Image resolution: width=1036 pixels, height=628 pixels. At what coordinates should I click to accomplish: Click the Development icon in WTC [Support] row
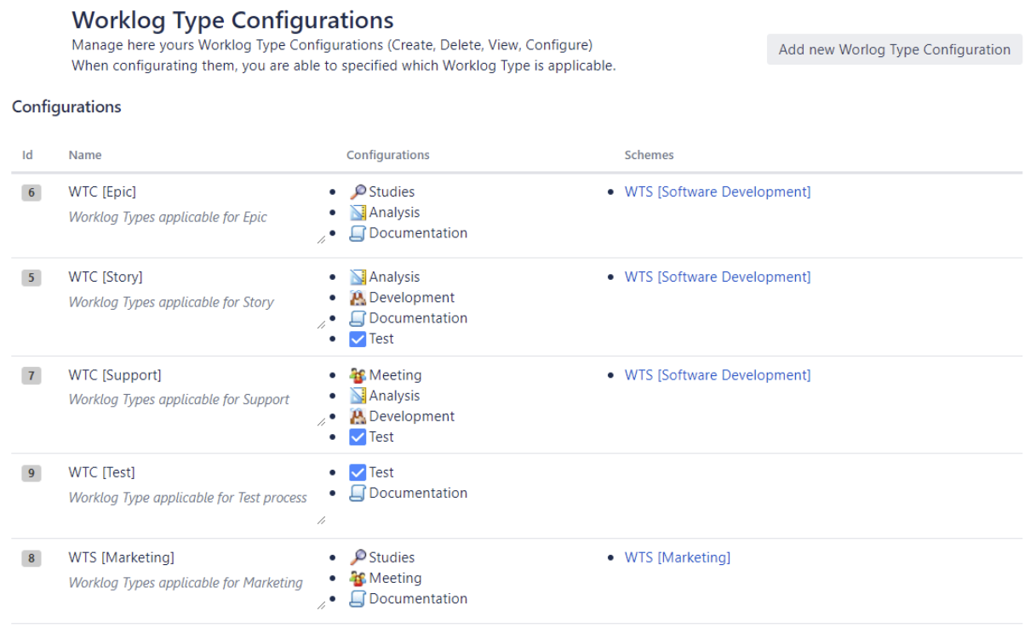click(x=358, y=417)
